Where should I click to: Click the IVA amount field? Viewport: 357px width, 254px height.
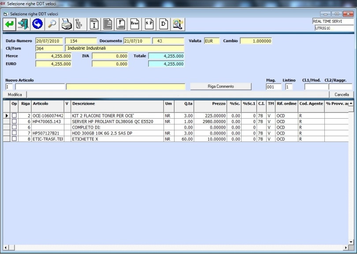click(110, 56)
